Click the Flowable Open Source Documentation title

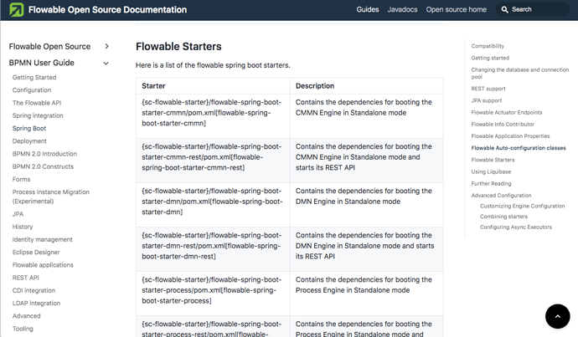click(107, 9)
